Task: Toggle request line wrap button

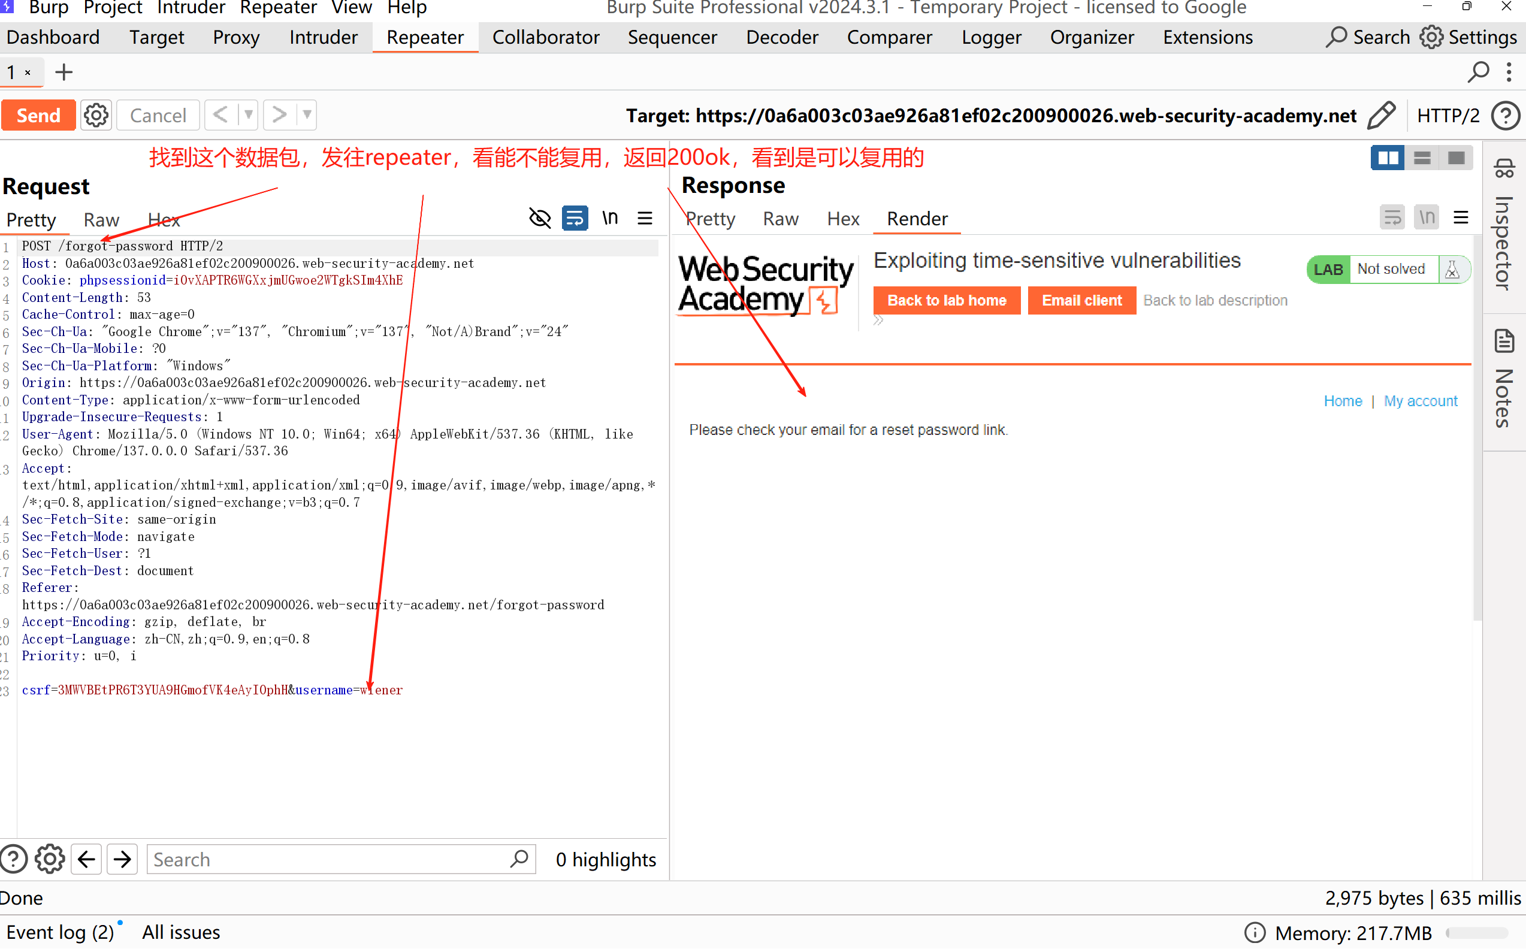Action: (x=574, y=219)
